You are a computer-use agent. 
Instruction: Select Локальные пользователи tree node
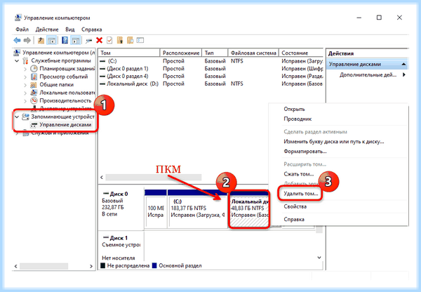coord(67,93)
